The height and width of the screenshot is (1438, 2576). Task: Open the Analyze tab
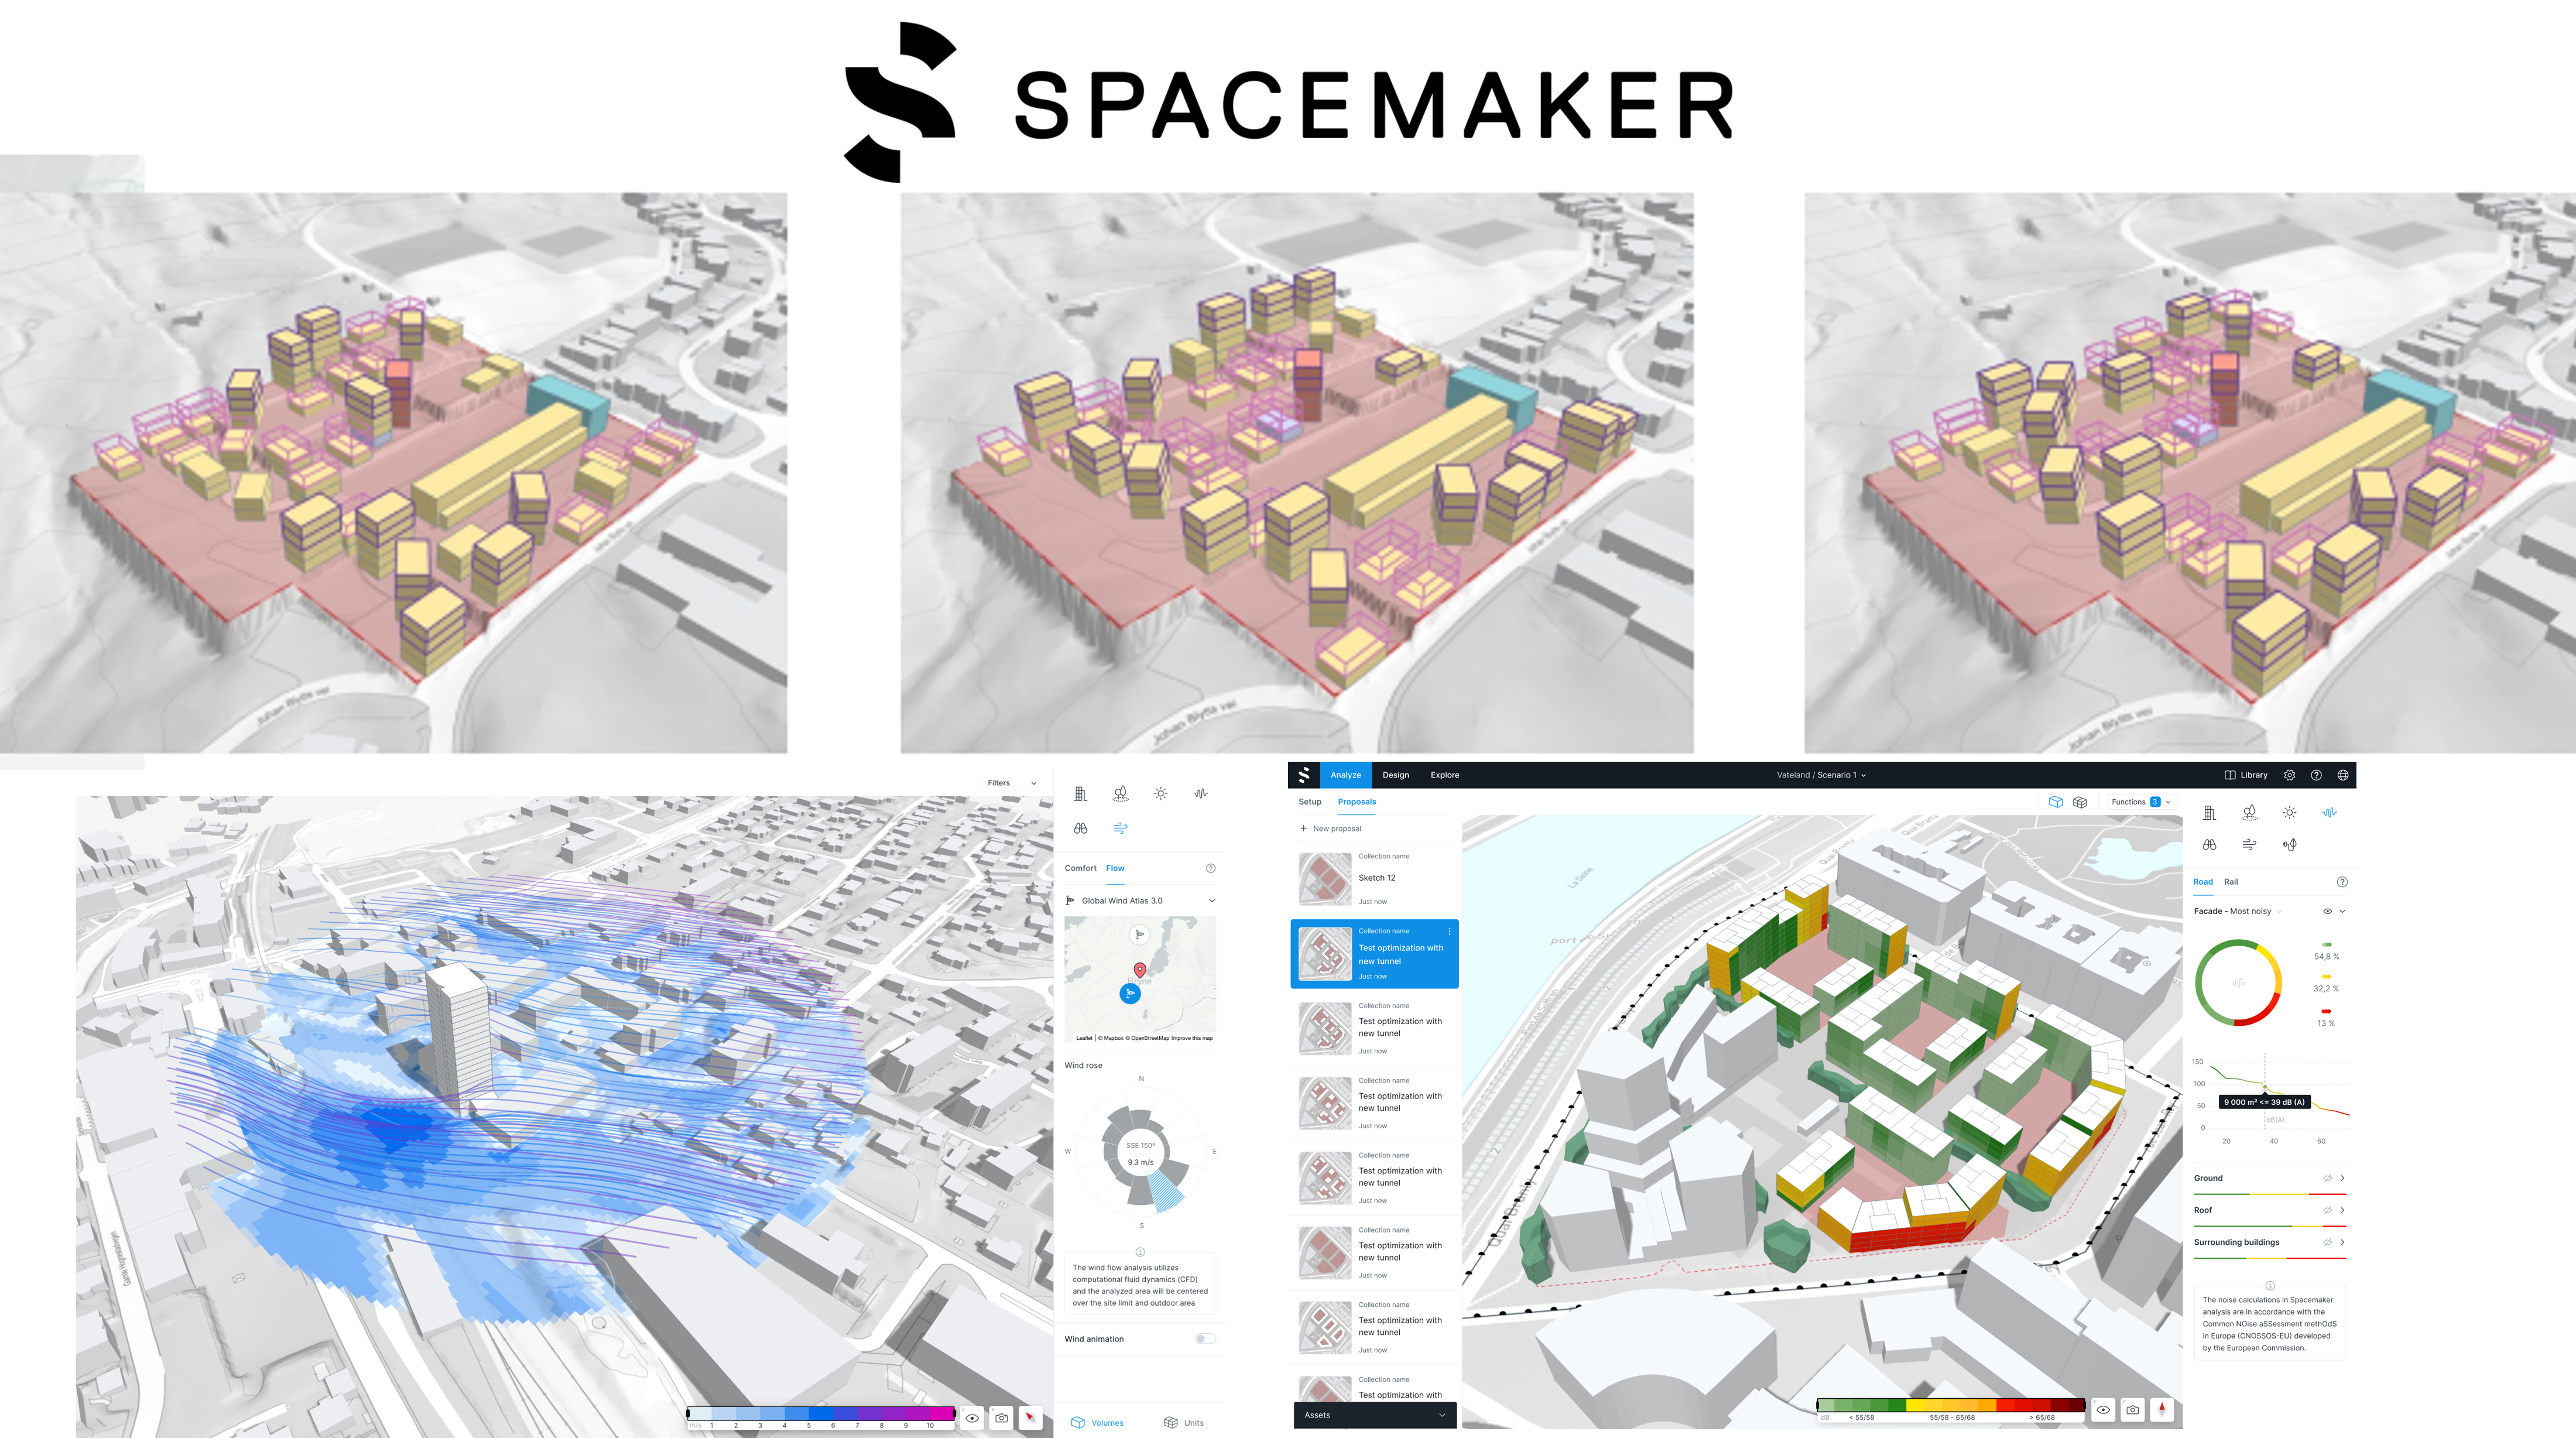[x=1345, y=775]
